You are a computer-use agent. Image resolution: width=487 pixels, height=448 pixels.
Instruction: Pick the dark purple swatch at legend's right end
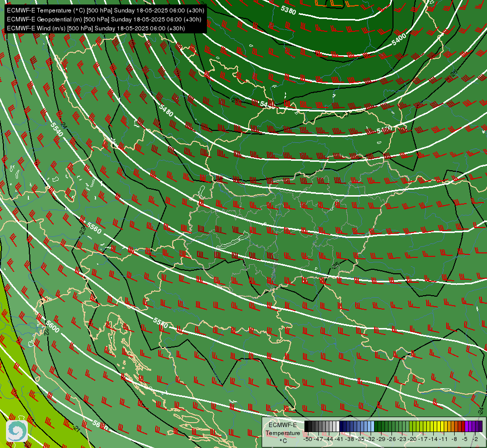pos(481,426)
